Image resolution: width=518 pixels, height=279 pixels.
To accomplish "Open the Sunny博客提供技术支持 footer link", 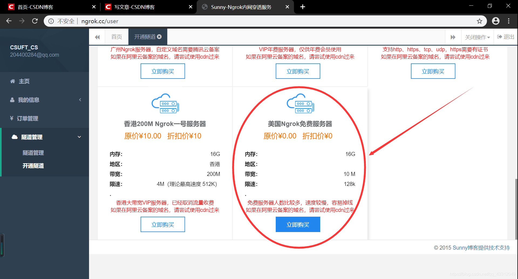I will pos(481,248).
